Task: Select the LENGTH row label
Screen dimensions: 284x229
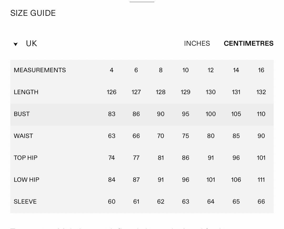Action: point(26,92)
